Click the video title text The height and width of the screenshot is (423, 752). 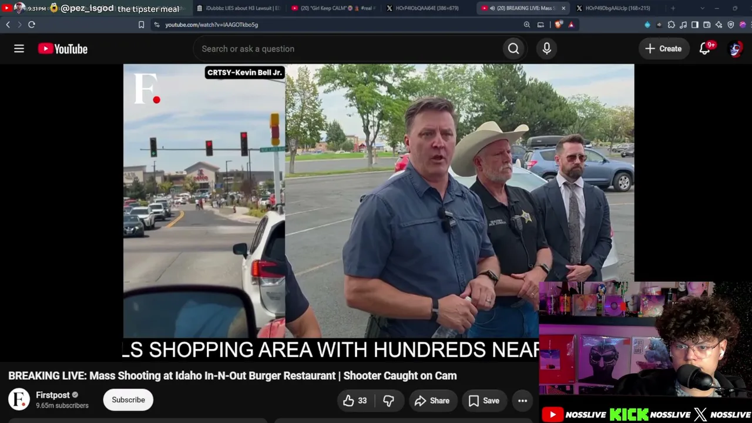point(233,375)
